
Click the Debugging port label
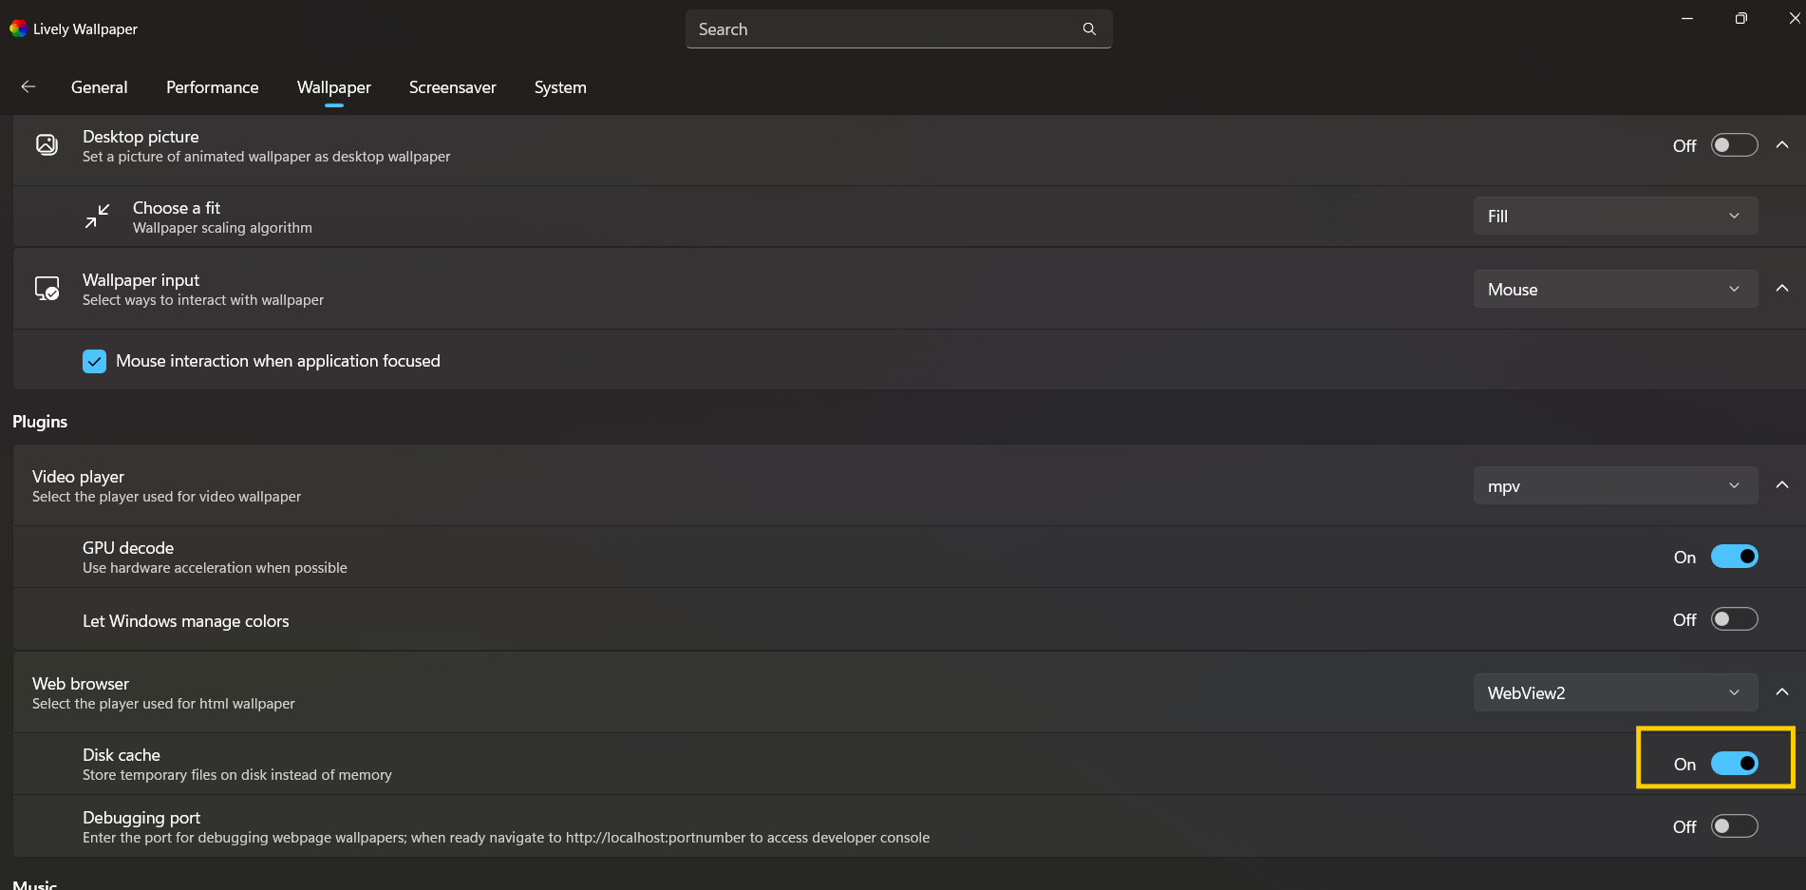141,818
